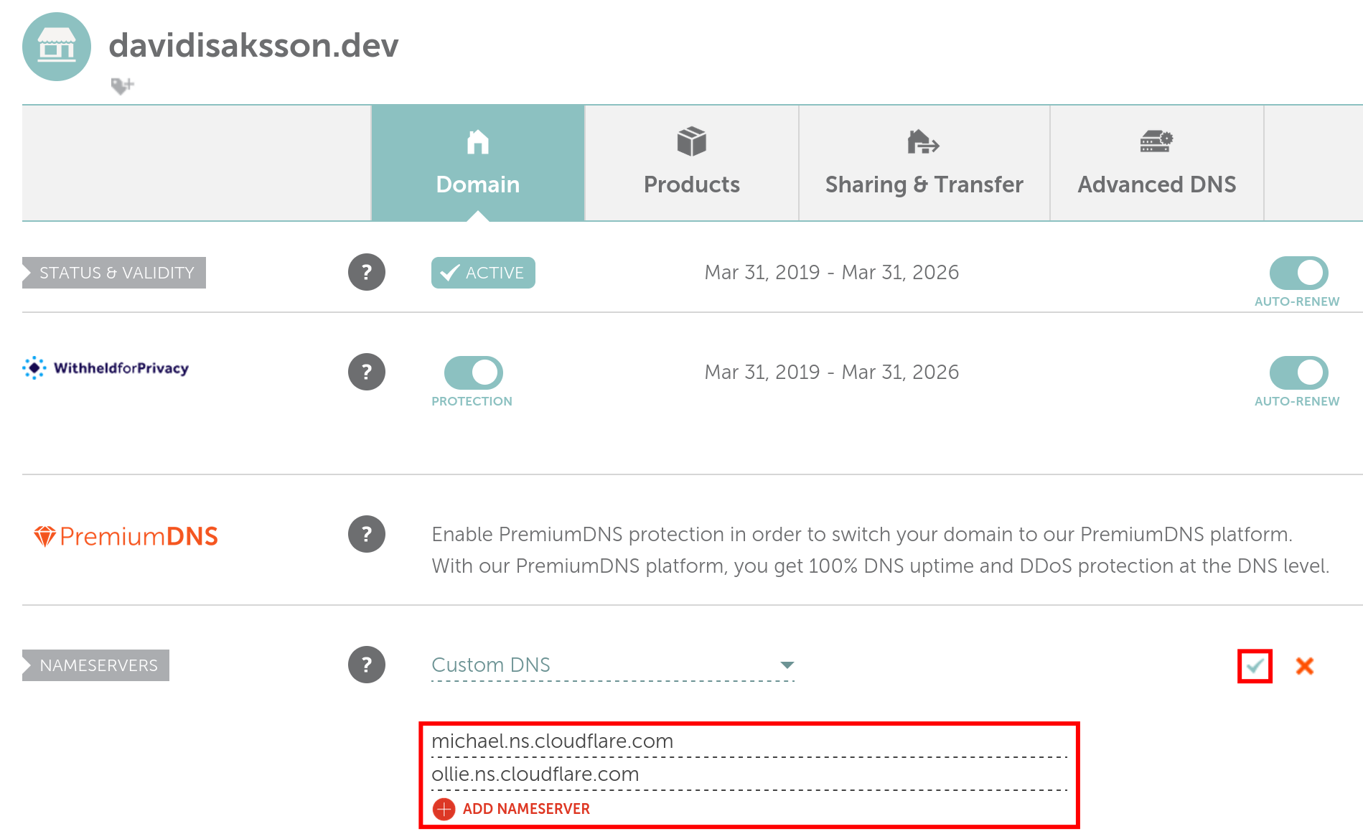Click the ADD NAMESERVER link
The width and height of the screenshot is (1363, 834).
click(526, 809)
